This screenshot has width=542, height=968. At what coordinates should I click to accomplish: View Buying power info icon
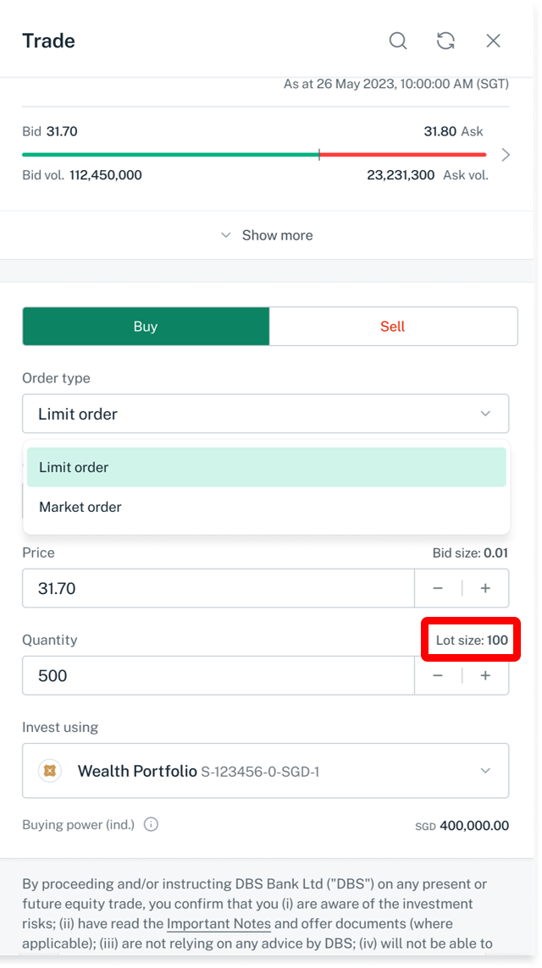tap(151, 824)
